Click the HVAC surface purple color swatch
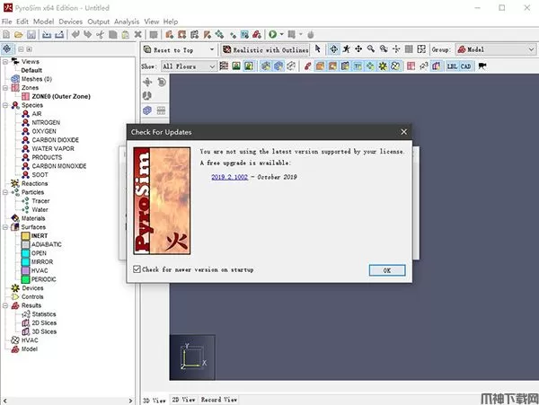 25,270
